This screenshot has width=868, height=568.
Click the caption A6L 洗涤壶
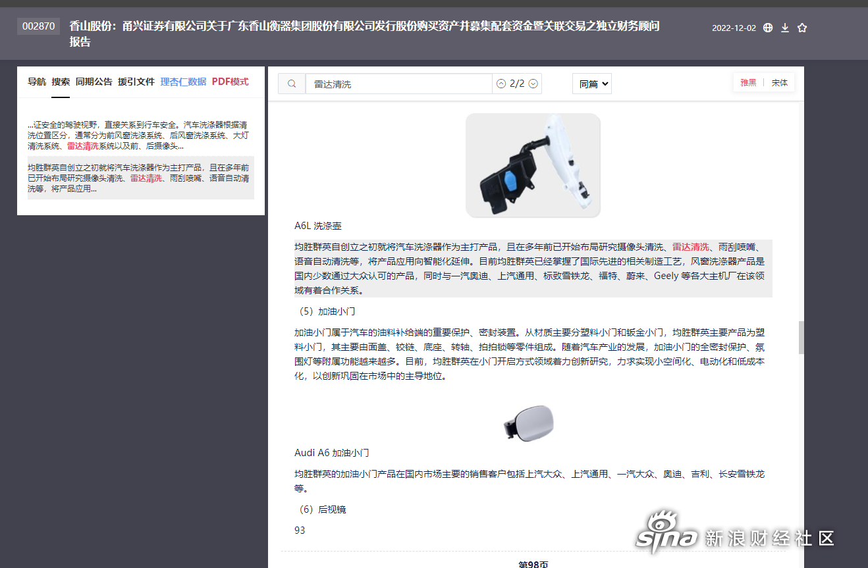(318, 226)
